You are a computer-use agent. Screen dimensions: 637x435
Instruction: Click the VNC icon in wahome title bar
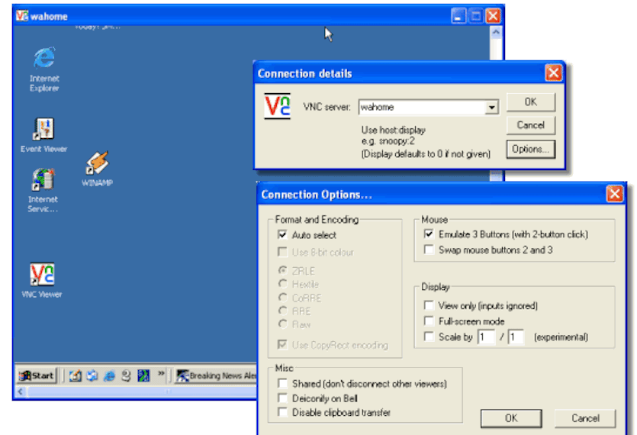[x=22, y=16]
